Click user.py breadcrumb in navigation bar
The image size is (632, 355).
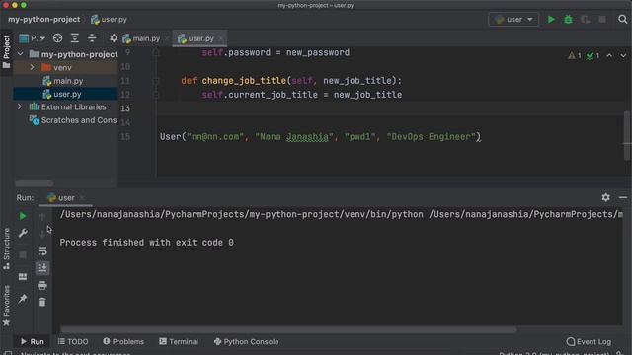[x=109, y=20]
